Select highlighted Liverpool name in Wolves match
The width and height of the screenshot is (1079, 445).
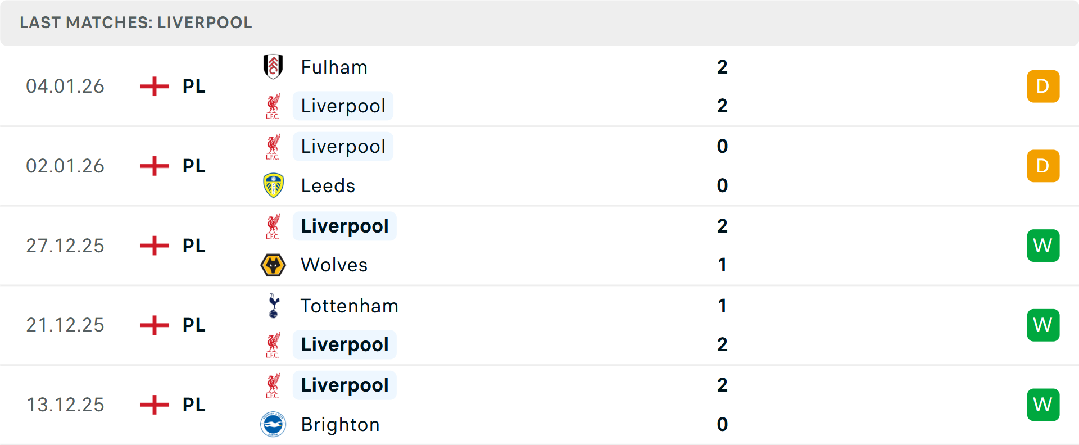point(344,226)
